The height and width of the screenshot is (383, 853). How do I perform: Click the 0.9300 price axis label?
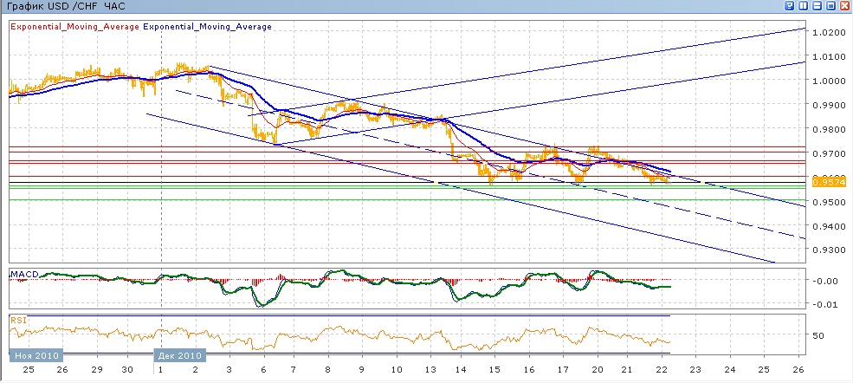830,250
